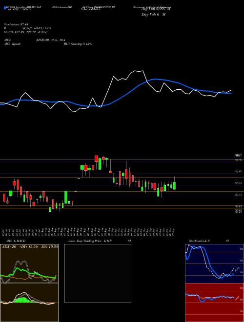The height and width of the screenshot is (322, 244).
Task: Click the 'ADX: 20 +DY: 15.56 -DY: 10.38' header
Action: click(30, 247)
